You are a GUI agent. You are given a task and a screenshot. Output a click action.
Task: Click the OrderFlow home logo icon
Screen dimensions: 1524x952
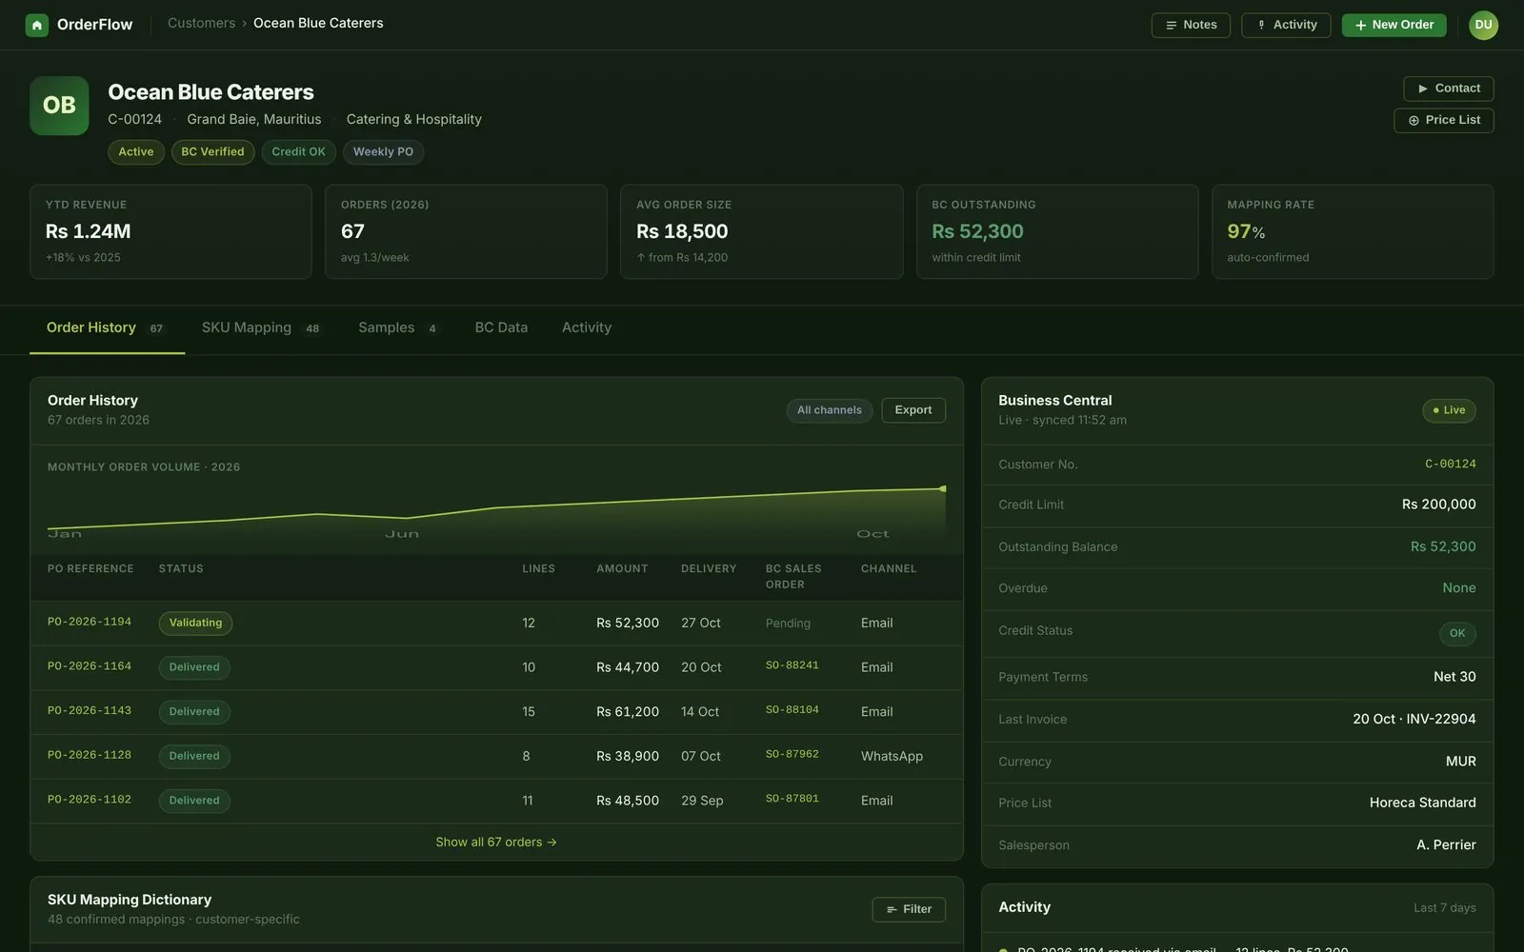click(x=36, y=25)
